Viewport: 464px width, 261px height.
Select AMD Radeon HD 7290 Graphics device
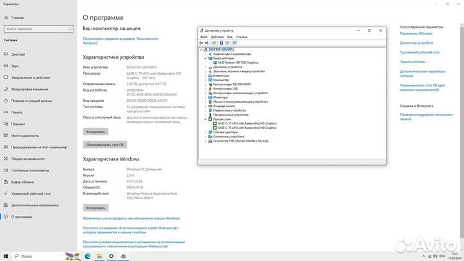coord(238,63)
